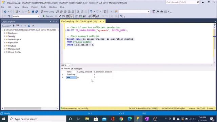Click the navigate Back circle icon
The width and height of the screenshot is (217, 122).
point(5,12)
